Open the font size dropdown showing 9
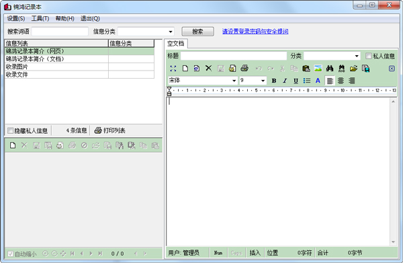Image resolution: width=403 pixels, height=263 pixels. tap(263, 81)
